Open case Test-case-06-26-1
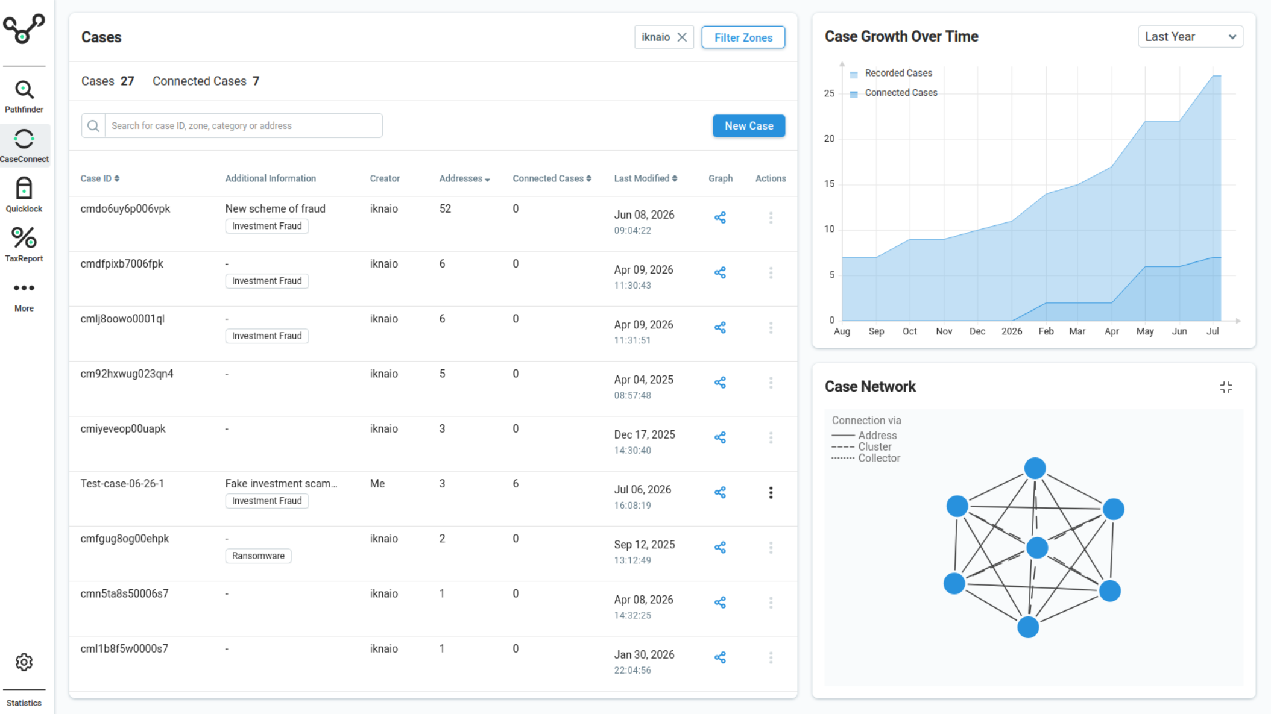This screenshot has width=1271, height=714. 122,484
